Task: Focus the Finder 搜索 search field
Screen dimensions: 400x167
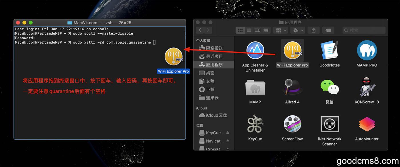Action: 364,30
